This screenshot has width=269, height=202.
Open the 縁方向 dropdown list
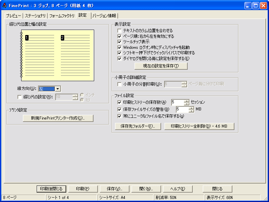58,89
